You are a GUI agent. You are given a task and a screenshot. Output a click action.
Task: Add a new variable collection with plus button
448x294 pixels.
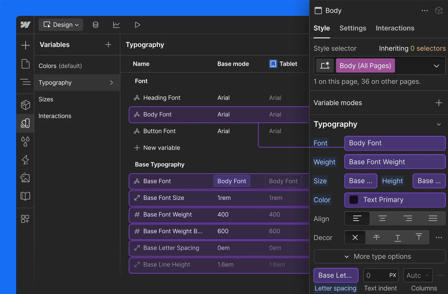(108, 45)
